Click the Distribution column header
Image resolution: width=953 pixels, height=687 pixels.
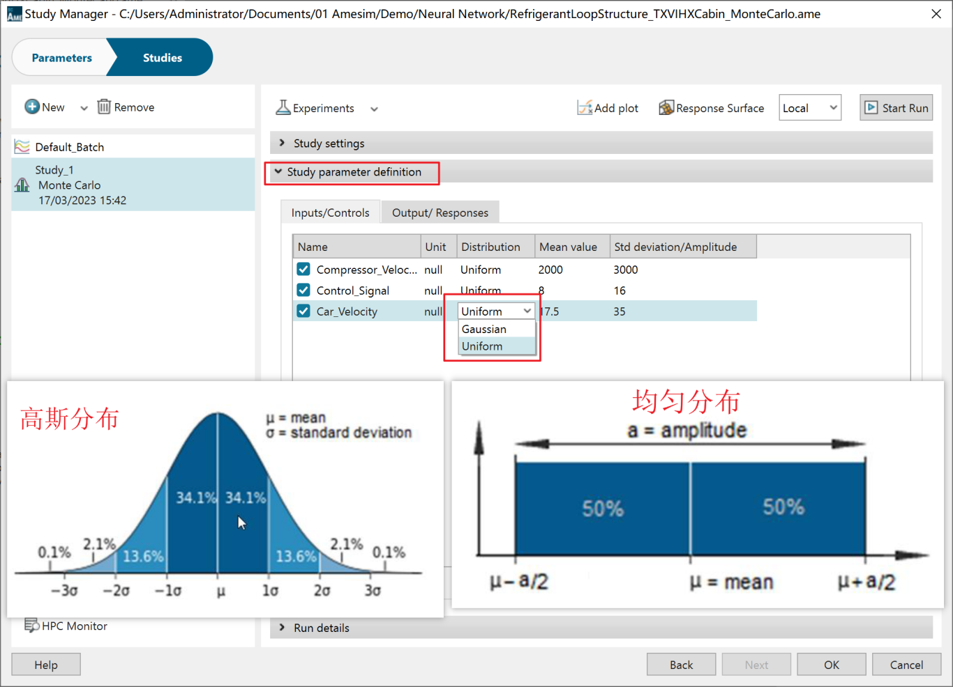[495, 247]
